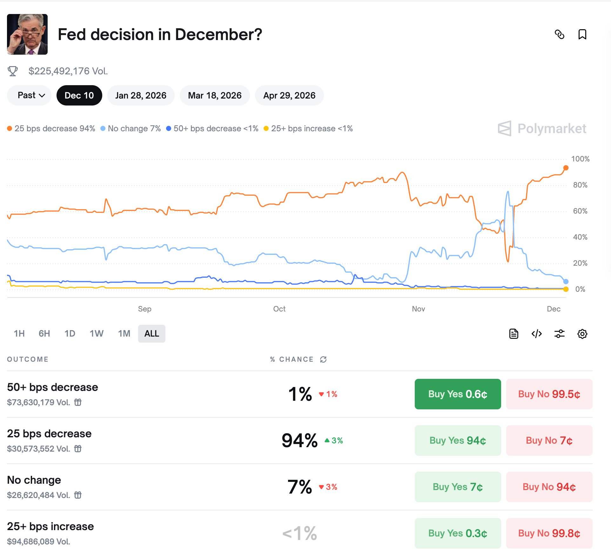Click the Powell market thumbnail image

coord(27,34)
